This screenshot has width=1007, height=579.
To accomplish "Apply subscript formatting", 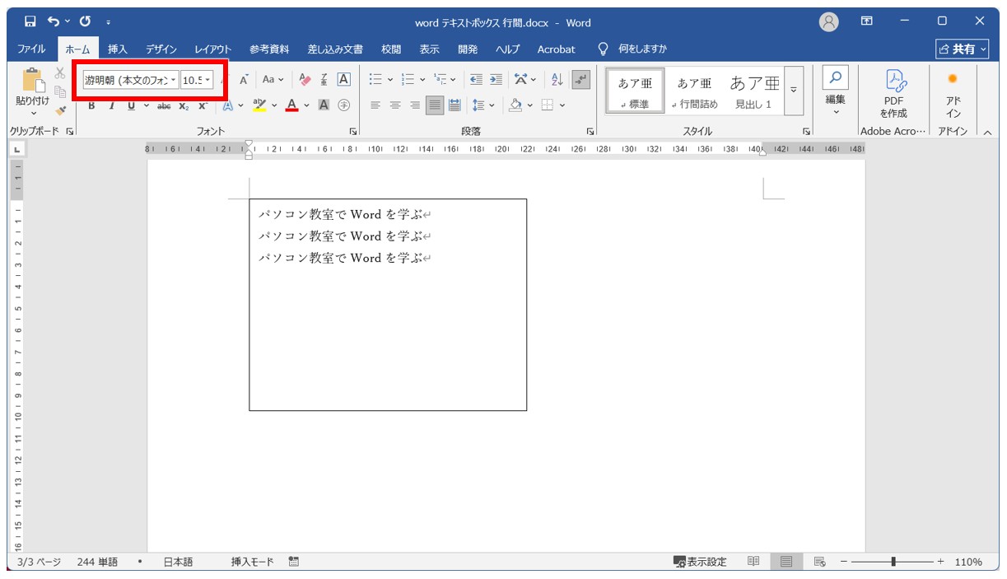I will tap(184, 105).
